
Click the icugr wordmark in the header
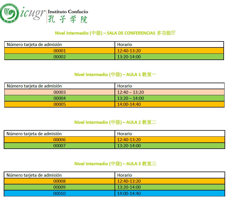(x=33, y=13)
